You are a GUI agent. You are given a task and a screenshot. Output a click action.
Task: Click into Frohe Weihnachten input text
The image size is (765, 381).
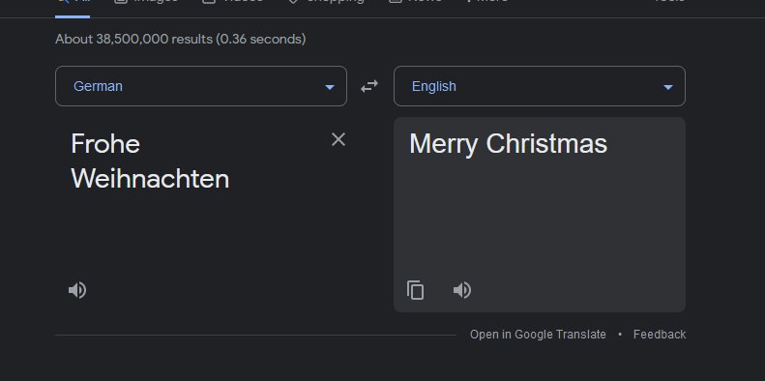(x=150, y=161)
